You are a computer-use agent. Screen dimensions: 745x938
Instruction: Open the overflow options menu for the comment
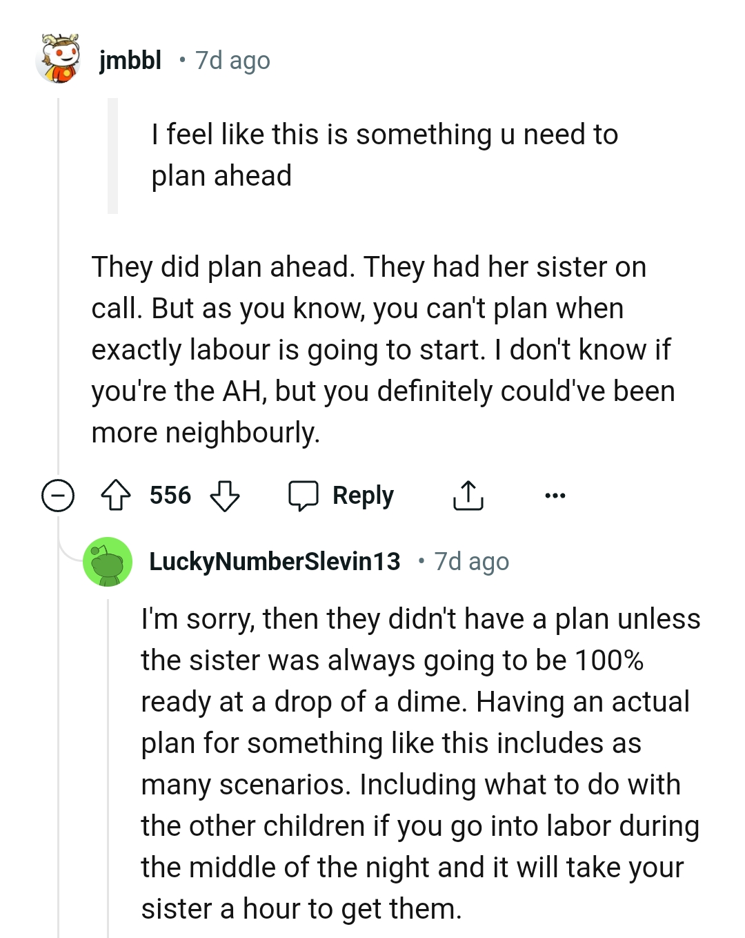556,495
